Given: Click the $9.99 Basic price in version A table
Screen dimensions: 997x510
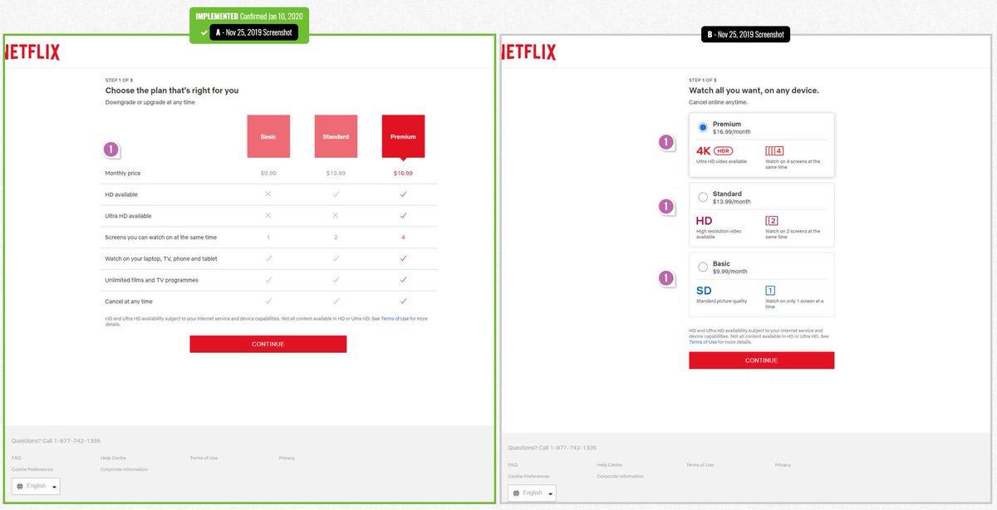Looking at the screenshot, I should point(268,173).
